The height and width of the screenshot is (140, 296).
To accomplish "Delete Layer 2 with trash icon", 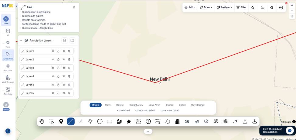I will click(x=69, y=59).
